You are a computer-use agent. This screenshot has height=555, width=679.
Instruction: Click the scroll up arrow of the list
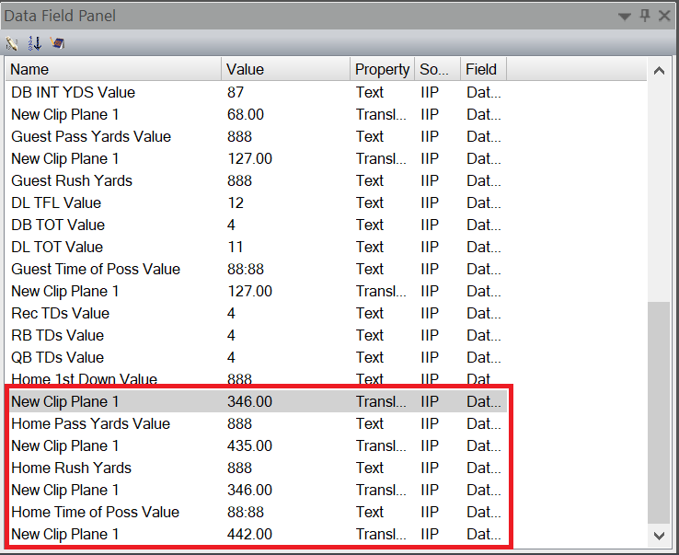pos(658,71)
